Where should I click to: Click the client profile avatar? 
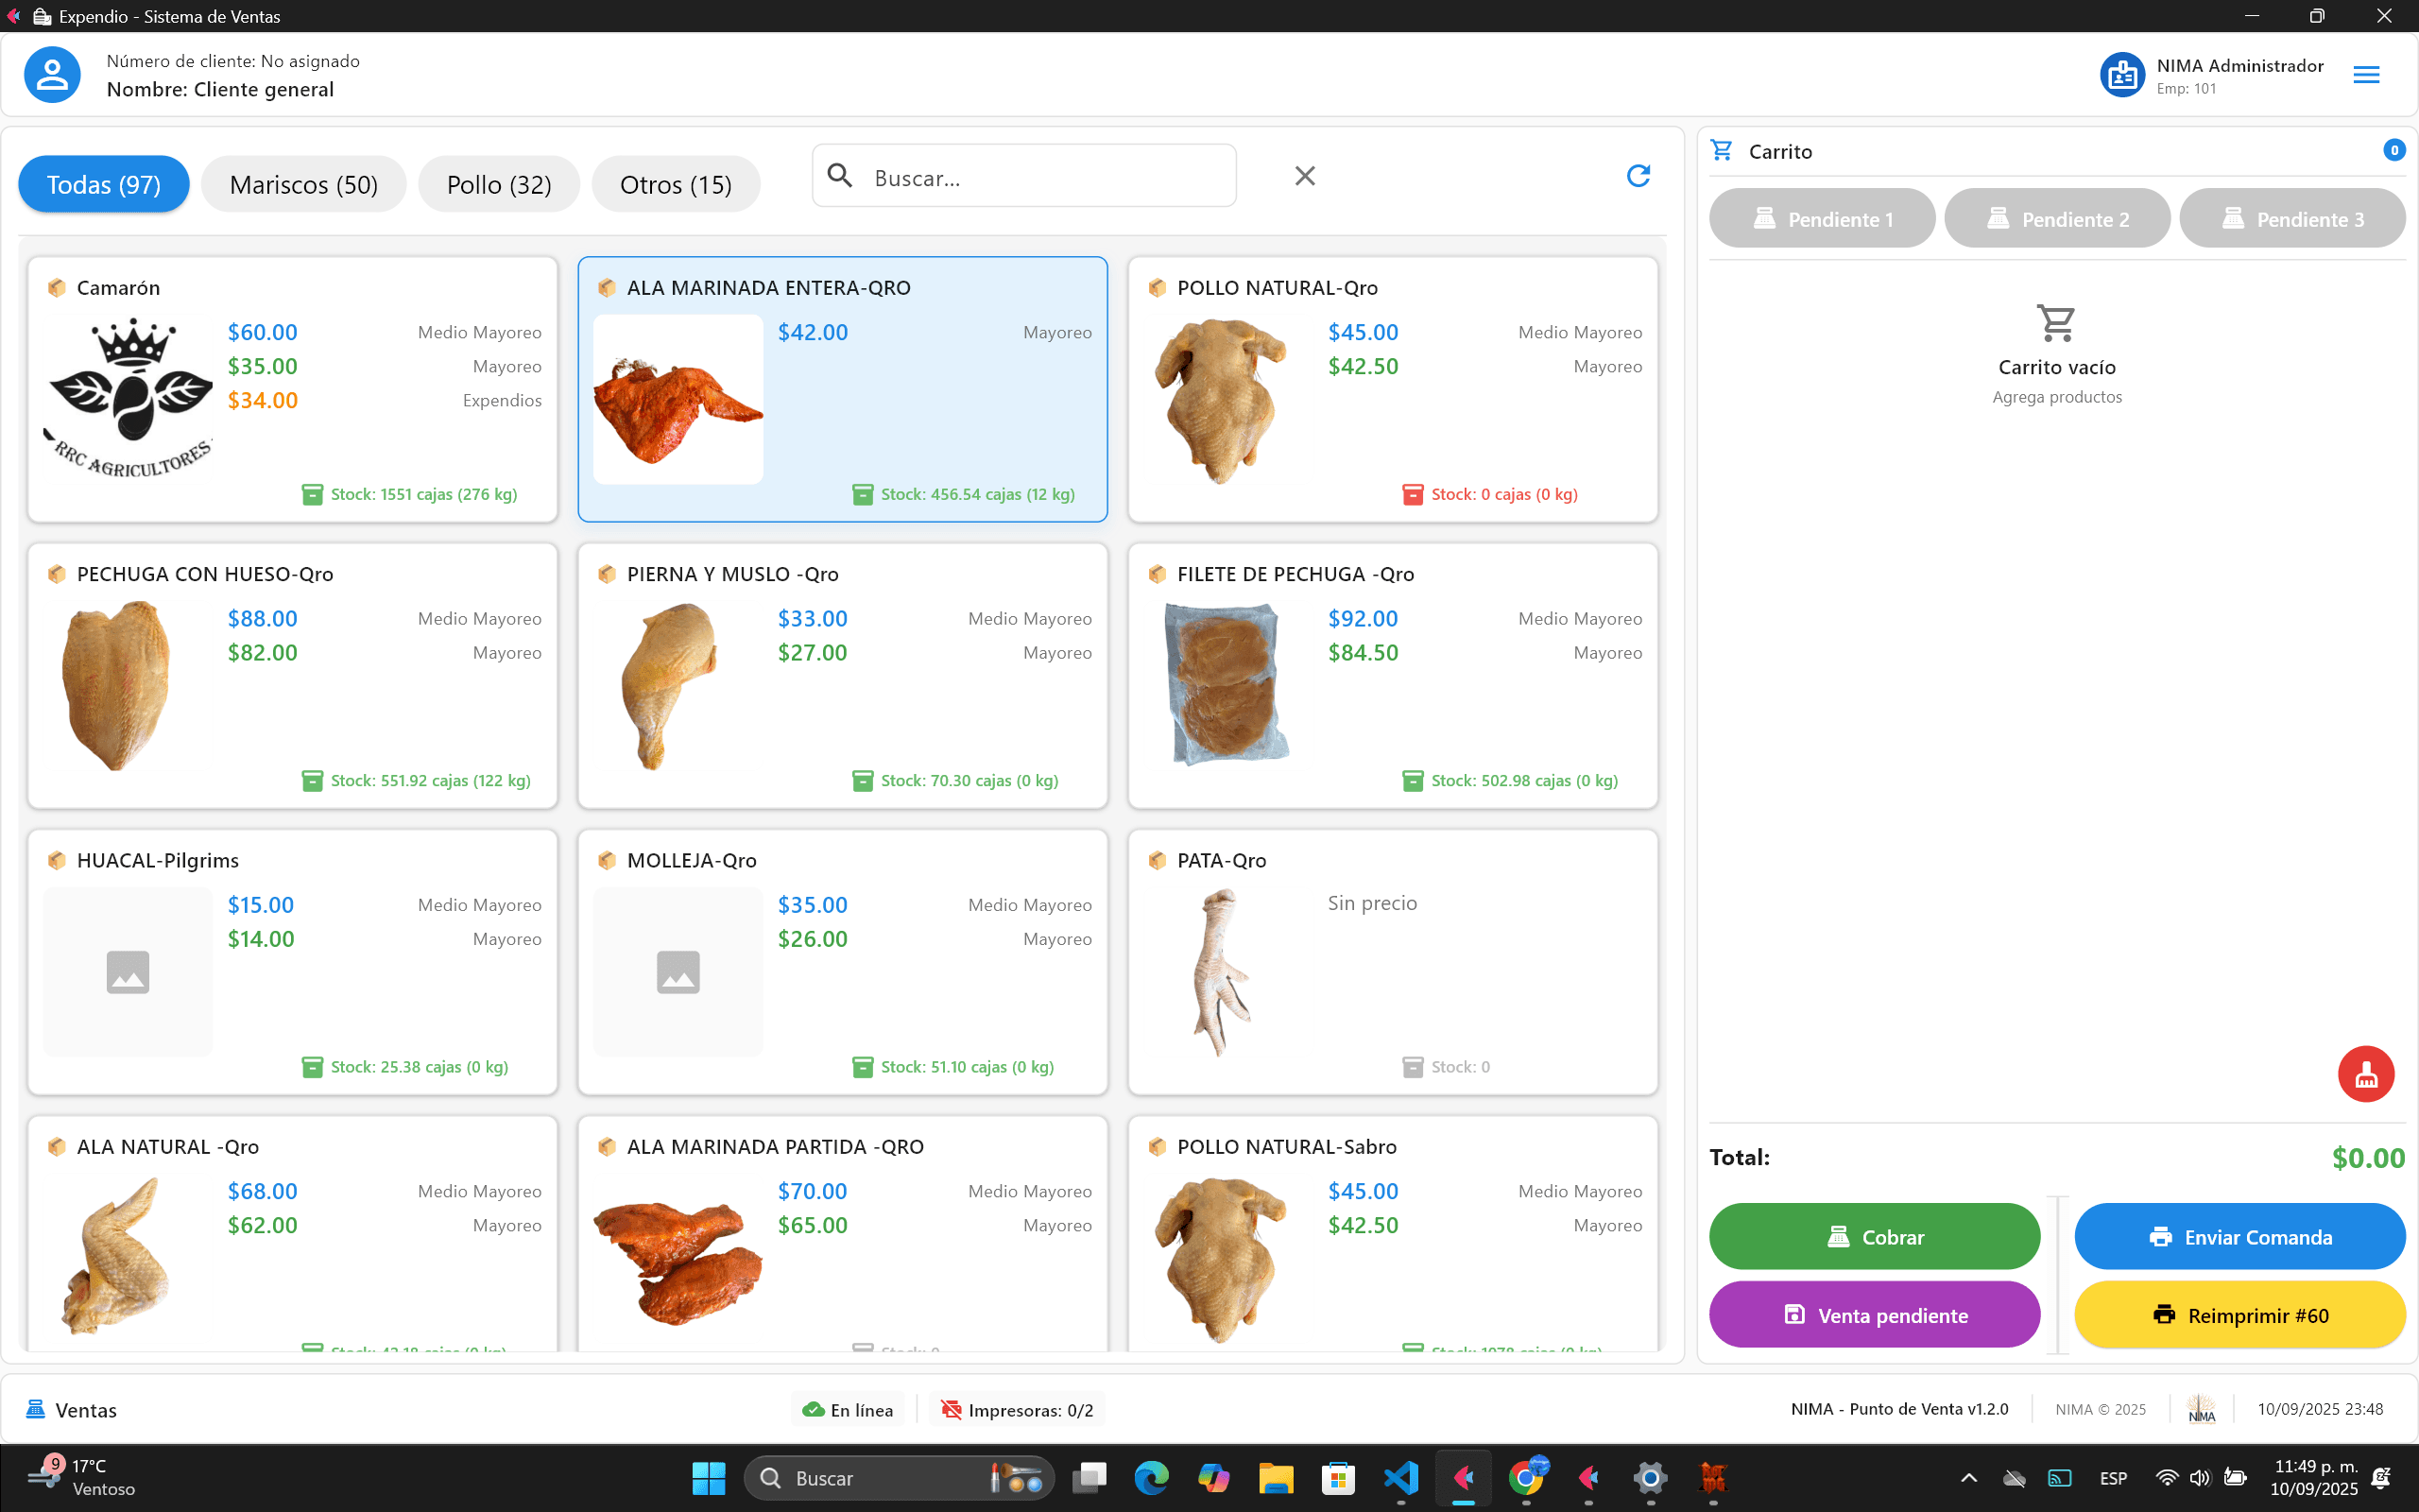coord(51,74)
